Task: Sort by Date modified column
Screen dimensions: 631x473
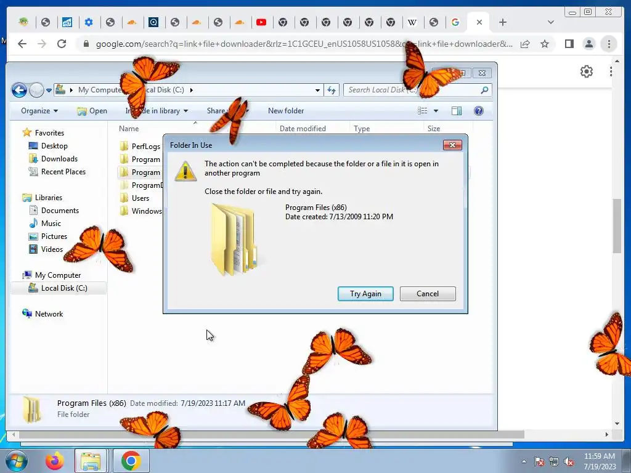Action: point(303,129)
